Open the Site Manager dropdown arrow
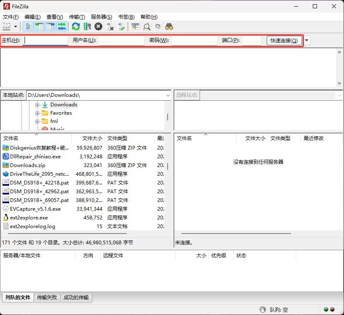The height and width of the screenshot is (315, 344). pos(15,27)
